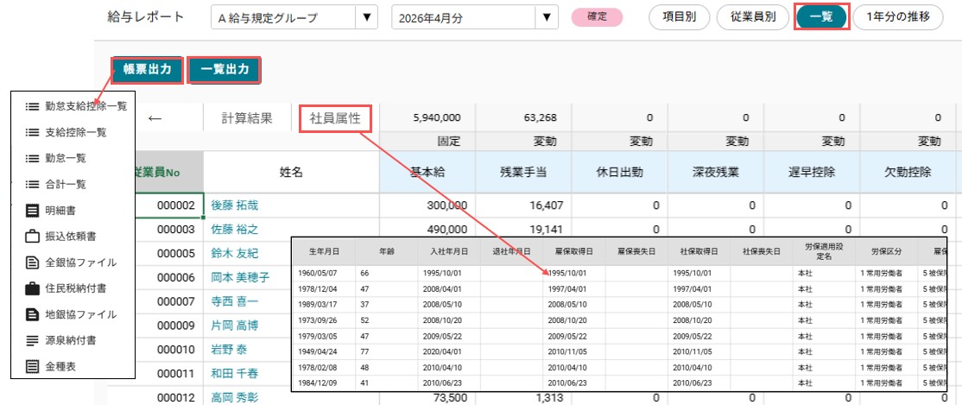The image size is (962, 405).
Task: Click the 遅早控除 column header
Action: click(x=811, y=173)
